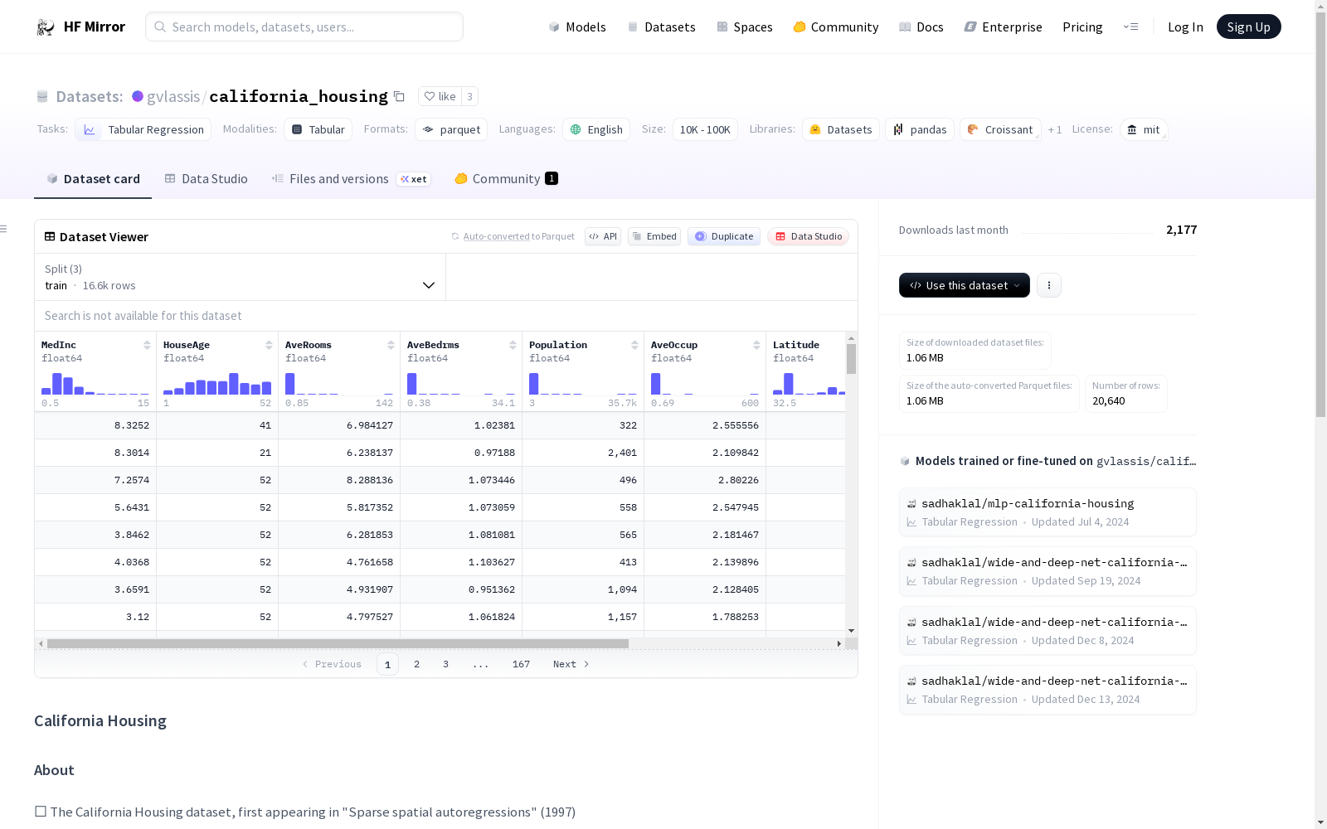The width and height of the screenshot is (1327, 829).
Task: Go to Next page of rows
Action: (571, 664)
